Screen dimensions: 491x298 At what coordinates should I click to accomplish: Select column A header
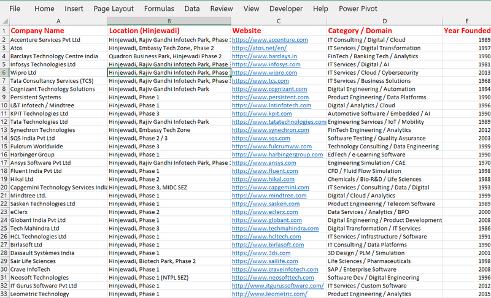tap(58, 21)
